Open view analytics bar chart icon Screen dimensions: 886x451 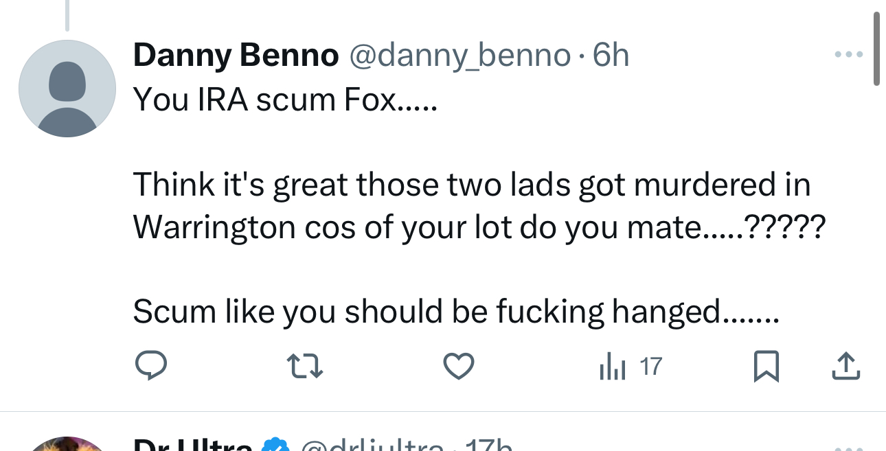pyautogui.click(x=613, y=367)
